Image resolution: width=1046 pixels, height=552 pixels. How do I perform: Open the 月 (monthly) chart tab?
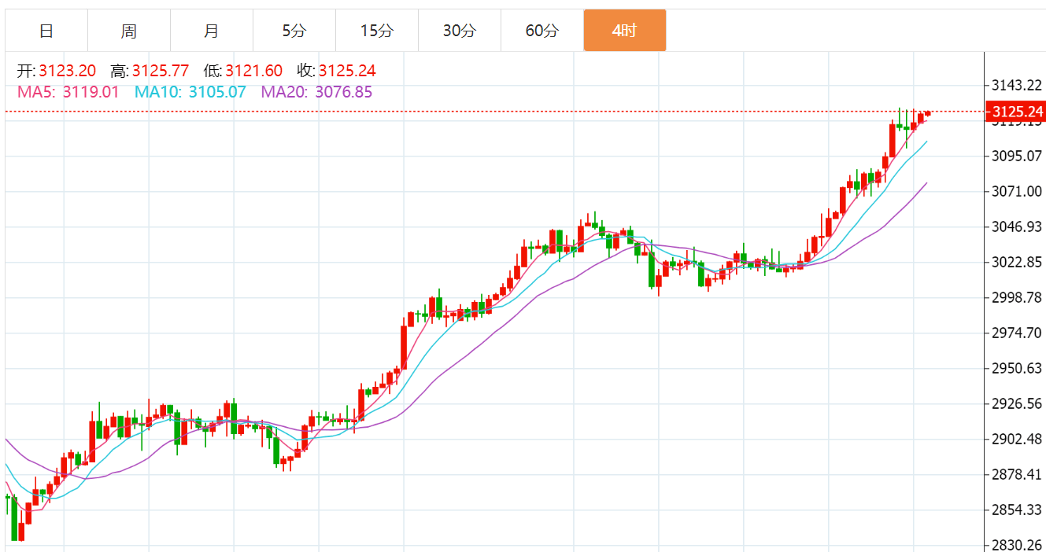click(x=212, y=31)
